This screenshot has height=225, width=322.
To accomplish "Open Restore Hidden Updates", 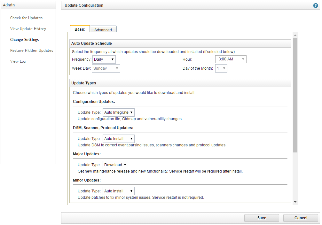I will 32,50.
